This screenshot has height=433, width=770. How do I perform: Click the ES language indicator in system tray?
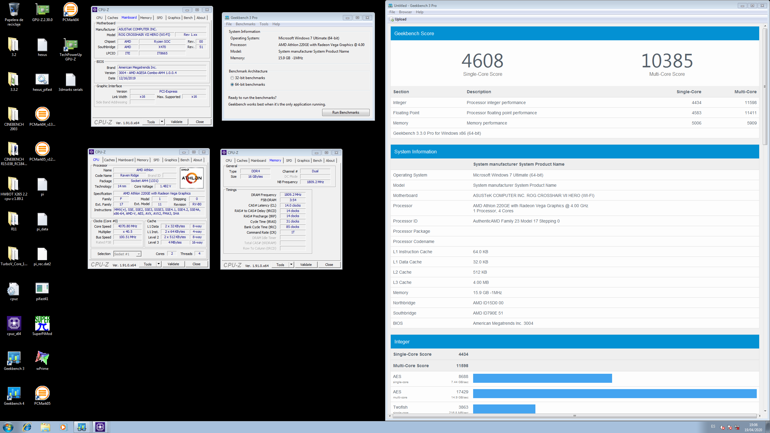713,426
